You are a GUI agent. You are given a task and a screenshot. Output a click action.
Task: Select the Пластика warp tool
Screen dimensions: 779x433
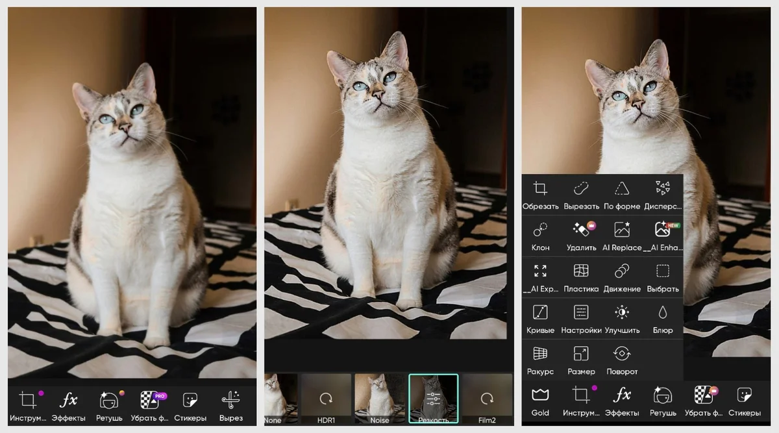(581, 277)
